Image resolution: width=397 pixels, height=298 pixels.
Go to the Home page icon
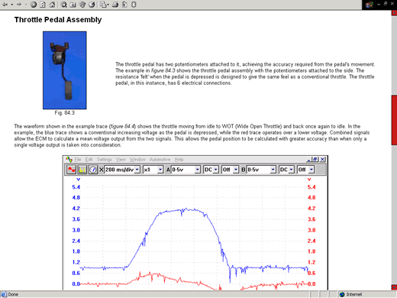(x=52, y=5)
